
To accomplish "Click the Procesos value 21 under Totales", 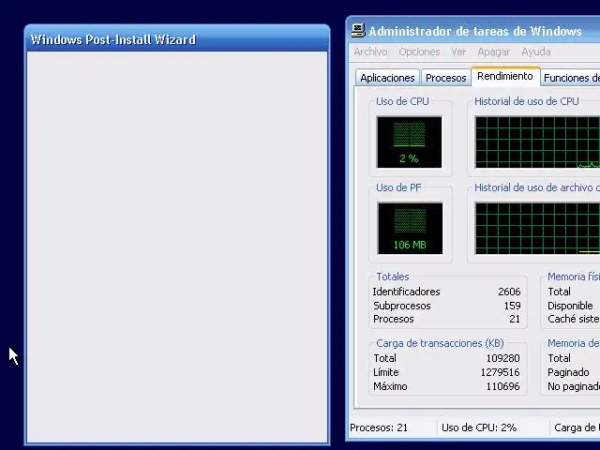I will [x=515, y=319].
